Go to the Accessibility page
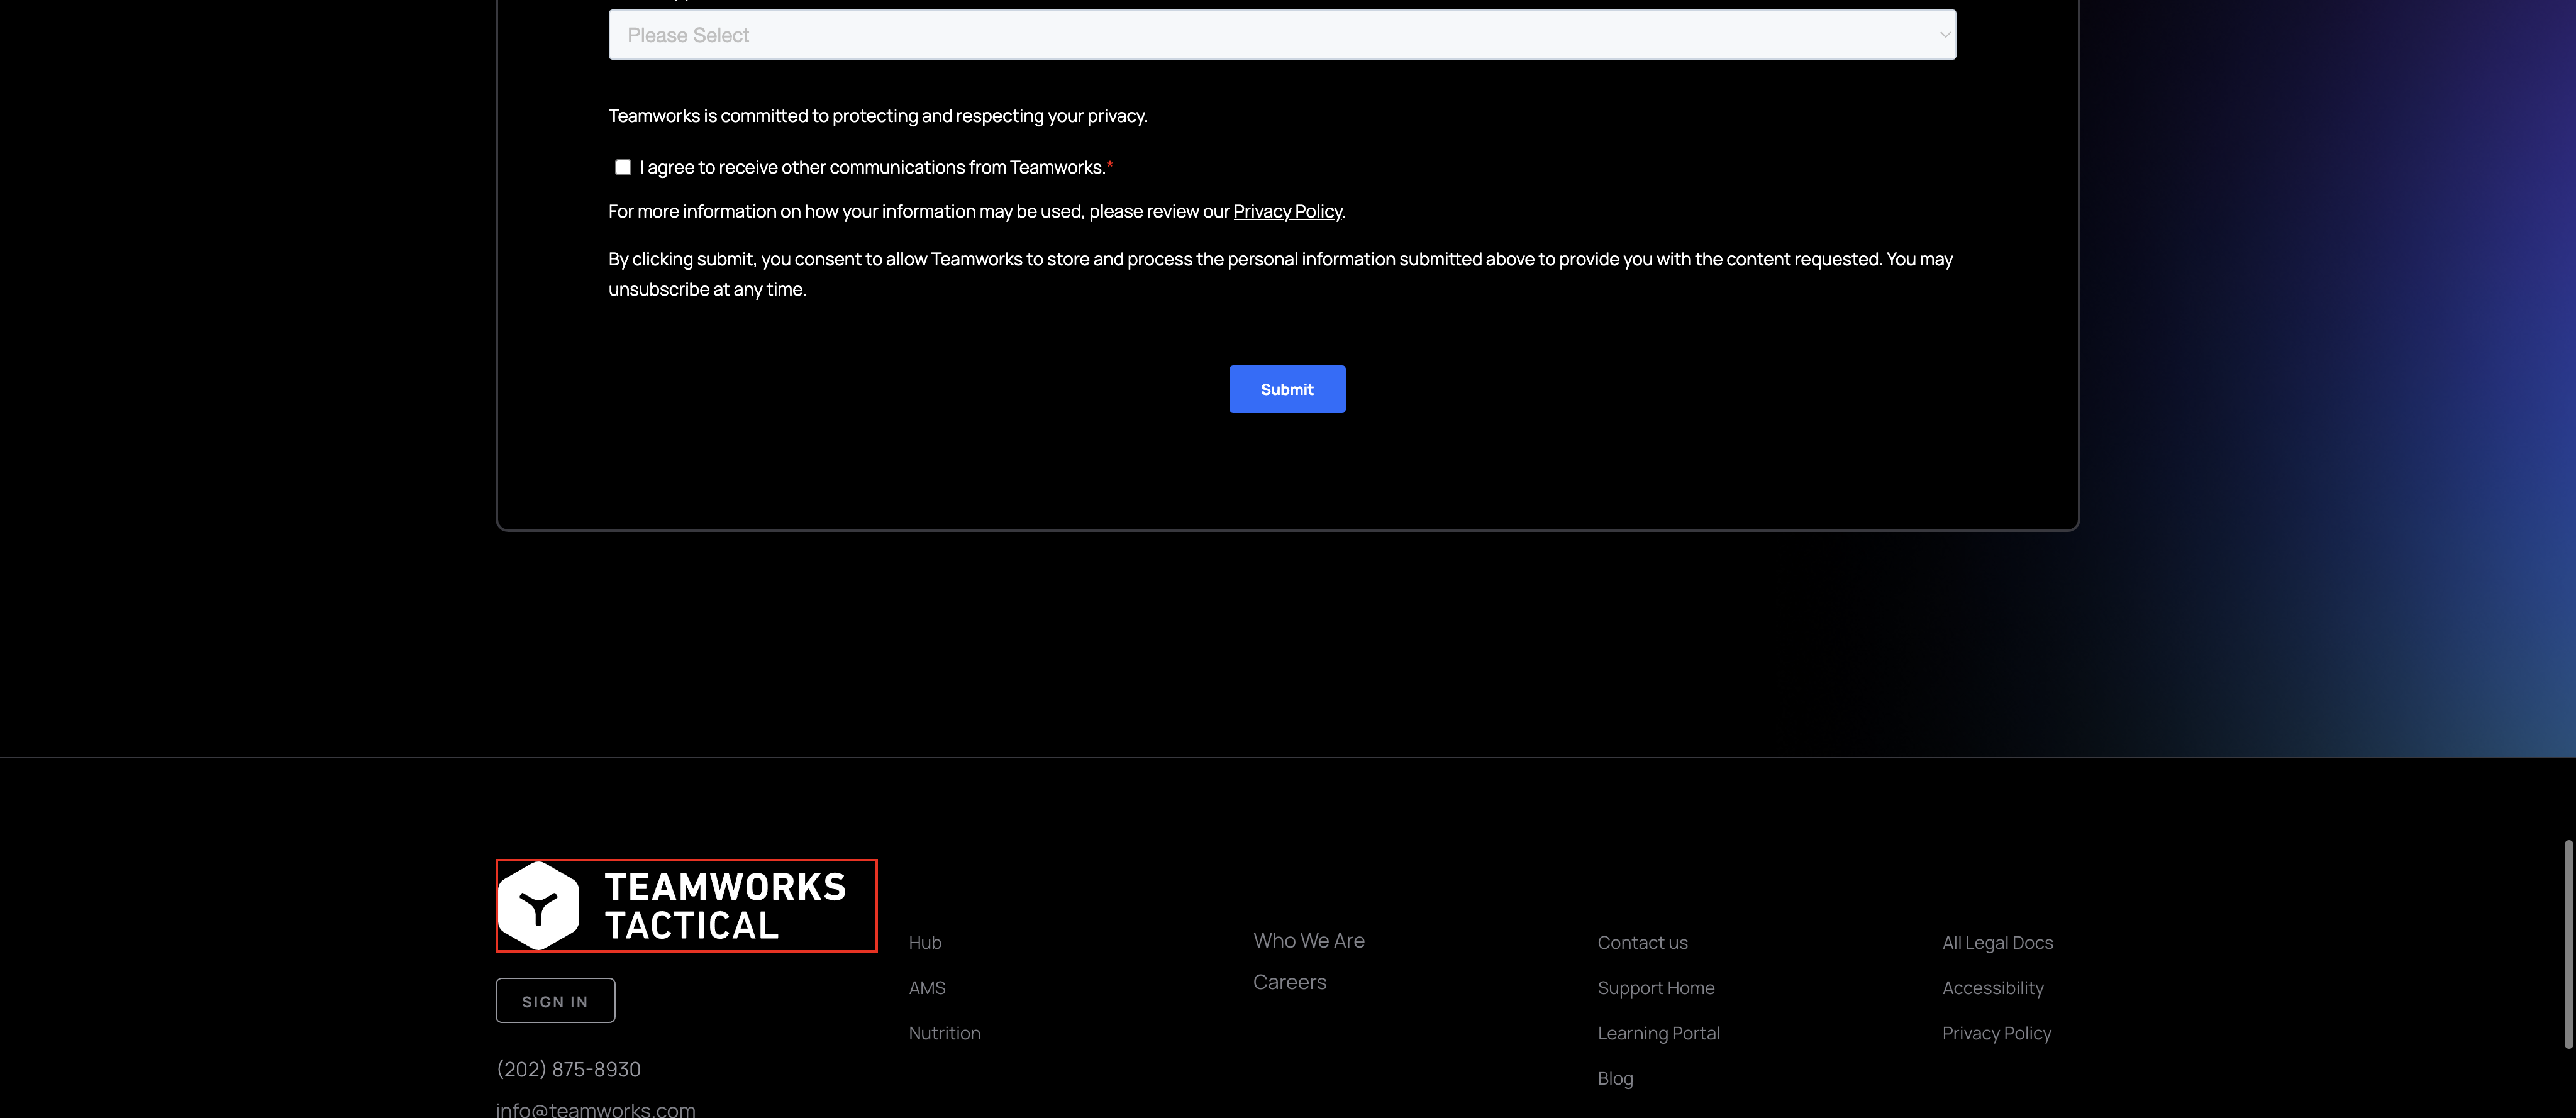Screen dimensions: 2576x1118 coord(1992,987)
